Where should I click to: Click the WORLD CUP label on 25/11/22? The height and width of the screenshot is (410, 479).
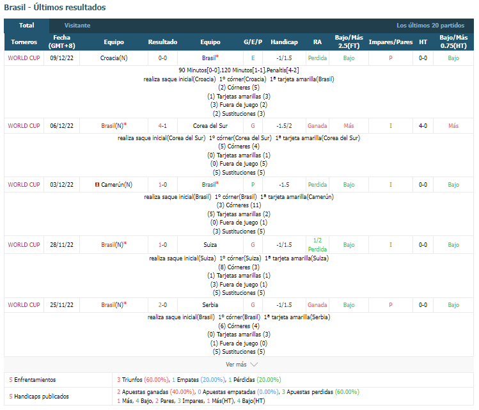click(x=24, y=305)
